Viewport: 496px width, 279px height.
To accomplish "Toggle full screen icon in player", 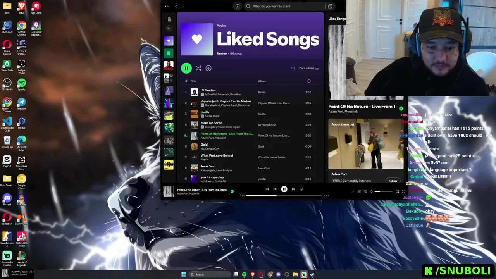I will point(403,191).
